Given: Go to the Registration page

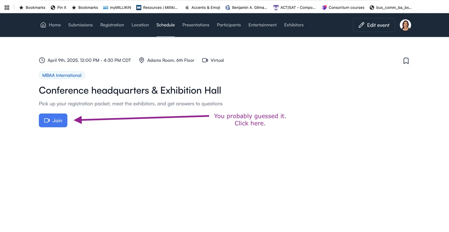Looking at the screenshot, I should [x=112, y=25].
